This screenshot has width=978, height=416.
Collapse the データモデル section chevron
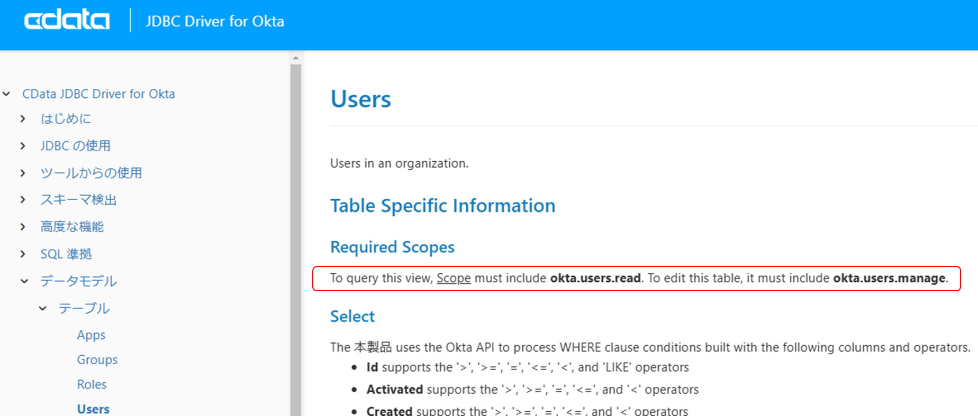(x=24, y=281)
